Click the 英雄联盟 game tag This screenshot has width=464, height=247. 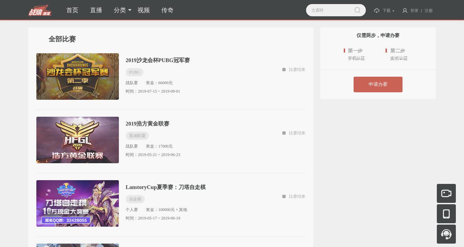pyautogui.click(x=137, y=136)
